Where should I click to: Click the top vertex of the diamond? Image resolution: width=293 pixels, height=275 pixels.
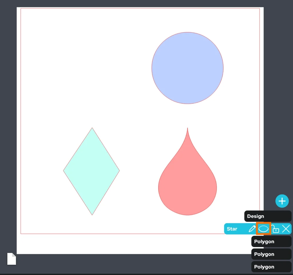click(92, 128)
